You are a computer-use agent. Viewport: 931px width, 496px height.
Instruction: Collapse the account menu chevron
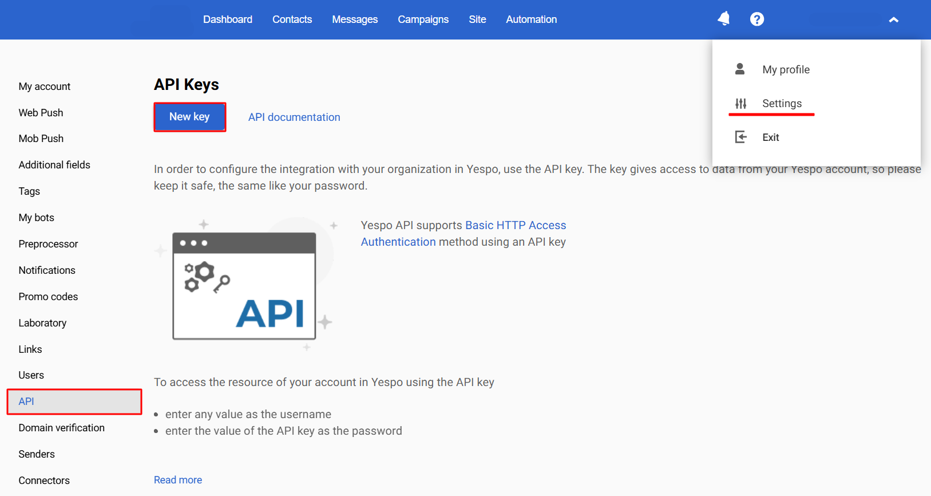tap(893, 19)
